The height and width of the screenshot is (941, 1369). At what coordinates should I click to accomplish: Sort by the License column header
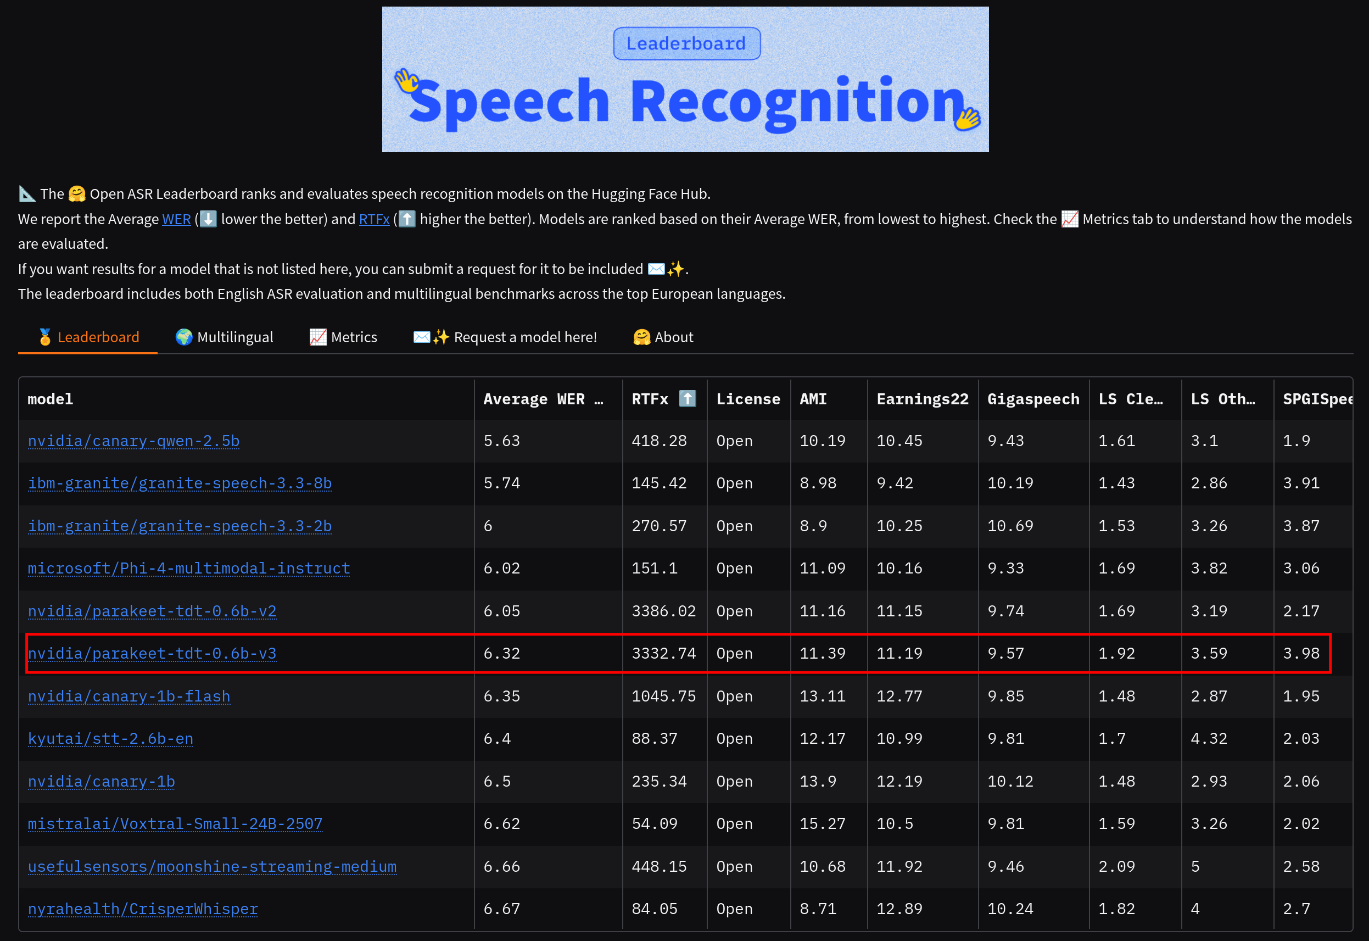click(748, 399)
